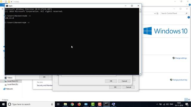
Task: Switch File Explorer to large icons view
Action: coord(189,100)
